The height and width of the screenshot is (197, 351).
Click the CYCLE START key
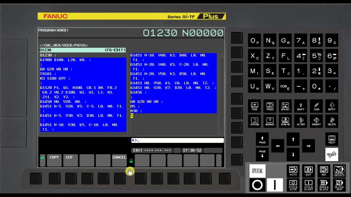click(x=308, y=185)
